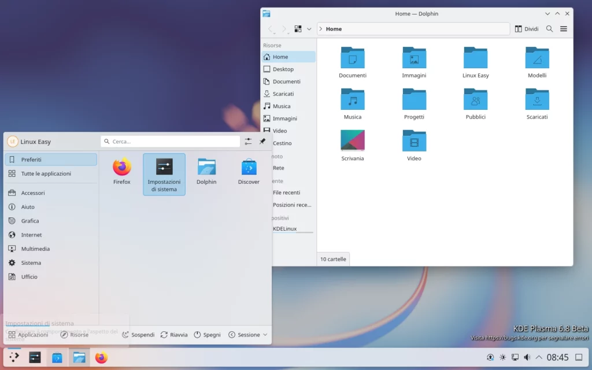Expand the view mode dropdown arrow in Dolphin
592x370 pixels.
pos(309,29)
